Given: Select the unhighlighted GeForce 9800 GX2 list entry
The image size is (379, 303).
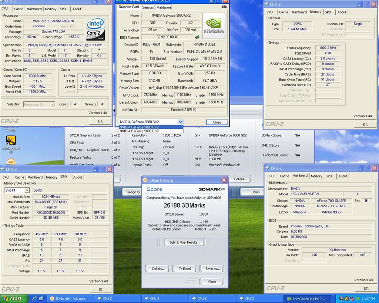Looking at the screenshot, I should click(151, 131).
